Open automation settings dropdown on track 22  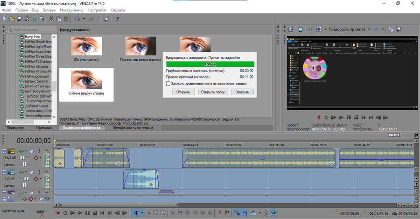coord(40,158)
